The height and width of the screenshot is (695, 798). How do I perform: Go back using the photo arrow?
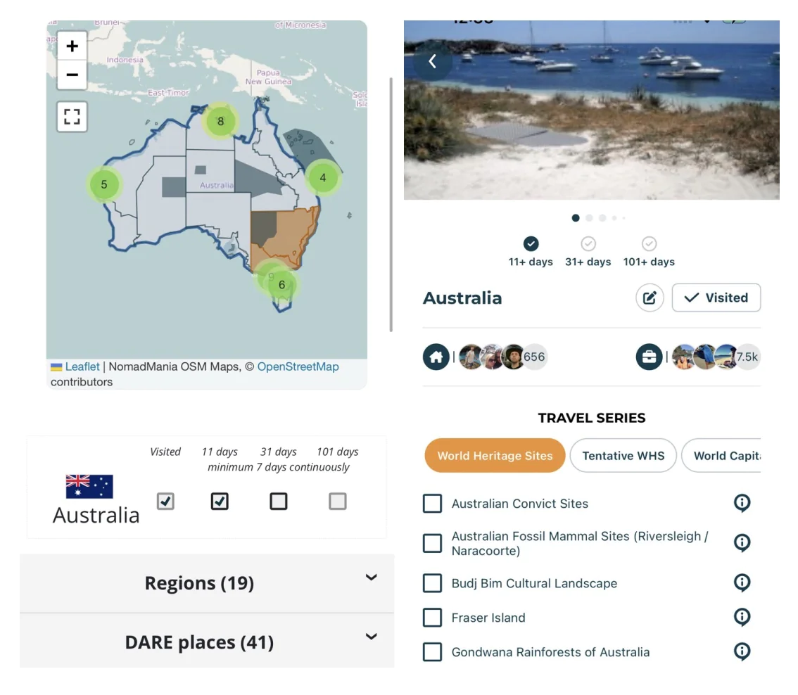(x=433, y=61)
